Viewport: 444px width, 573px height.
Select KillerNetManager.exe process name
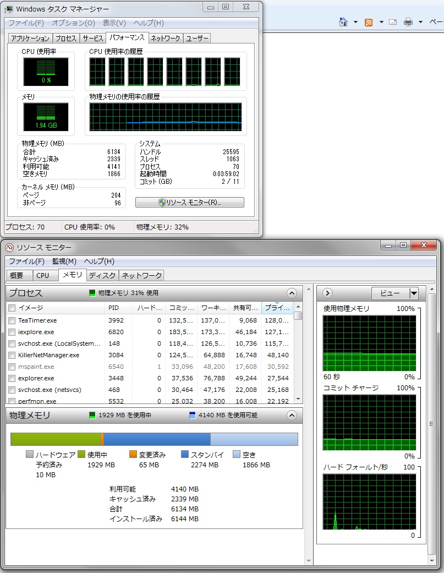tap(48, 355)
